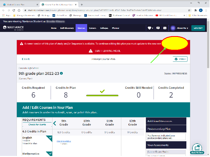Click the Check for Alerts link

(37, 125)
